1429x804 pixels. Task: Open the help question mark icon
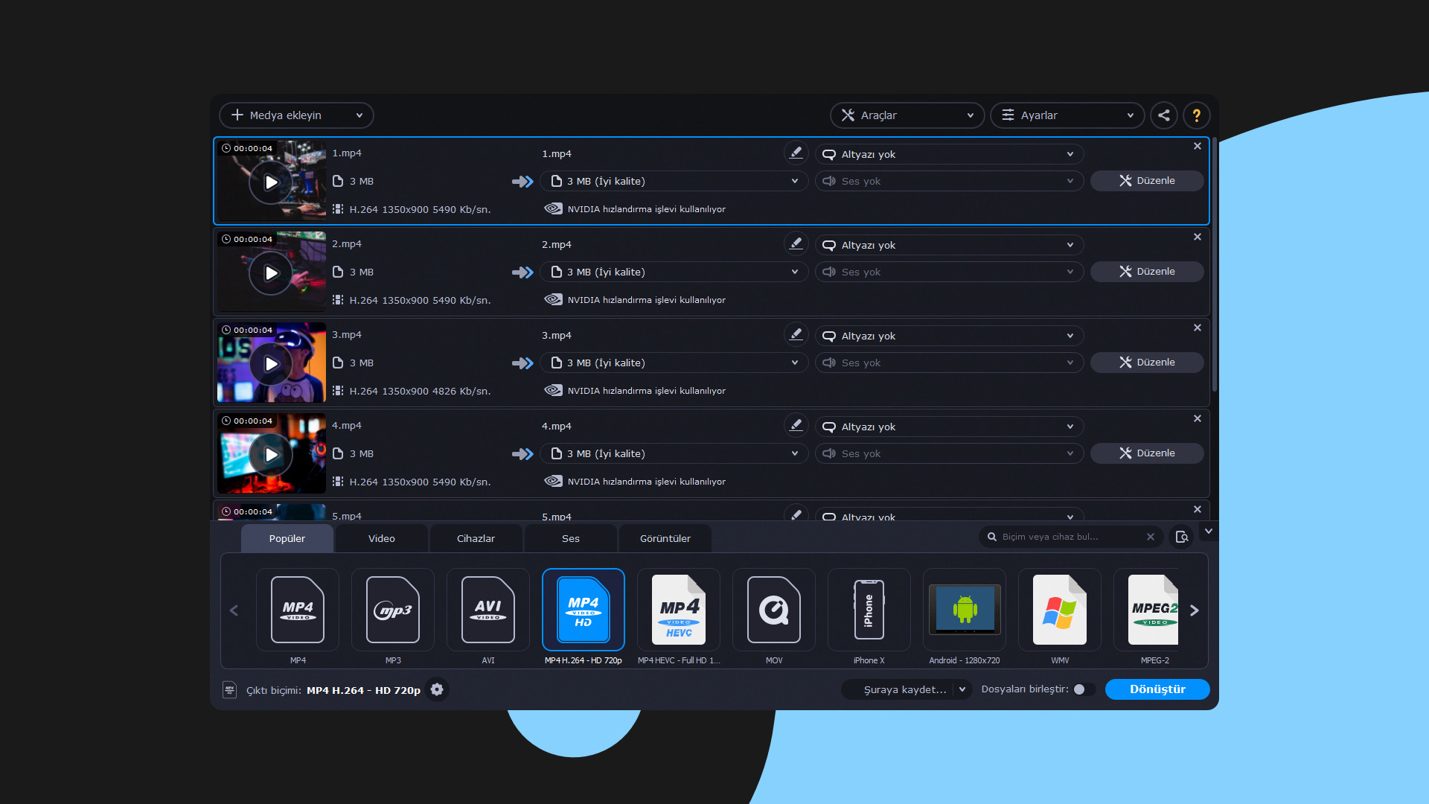coord(1196,115)
